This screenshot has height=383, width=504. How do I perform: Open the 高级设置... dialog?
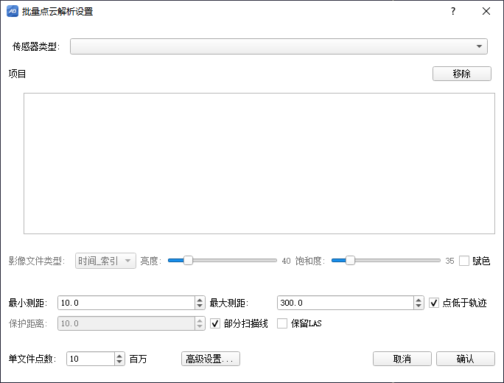[211, 359]
